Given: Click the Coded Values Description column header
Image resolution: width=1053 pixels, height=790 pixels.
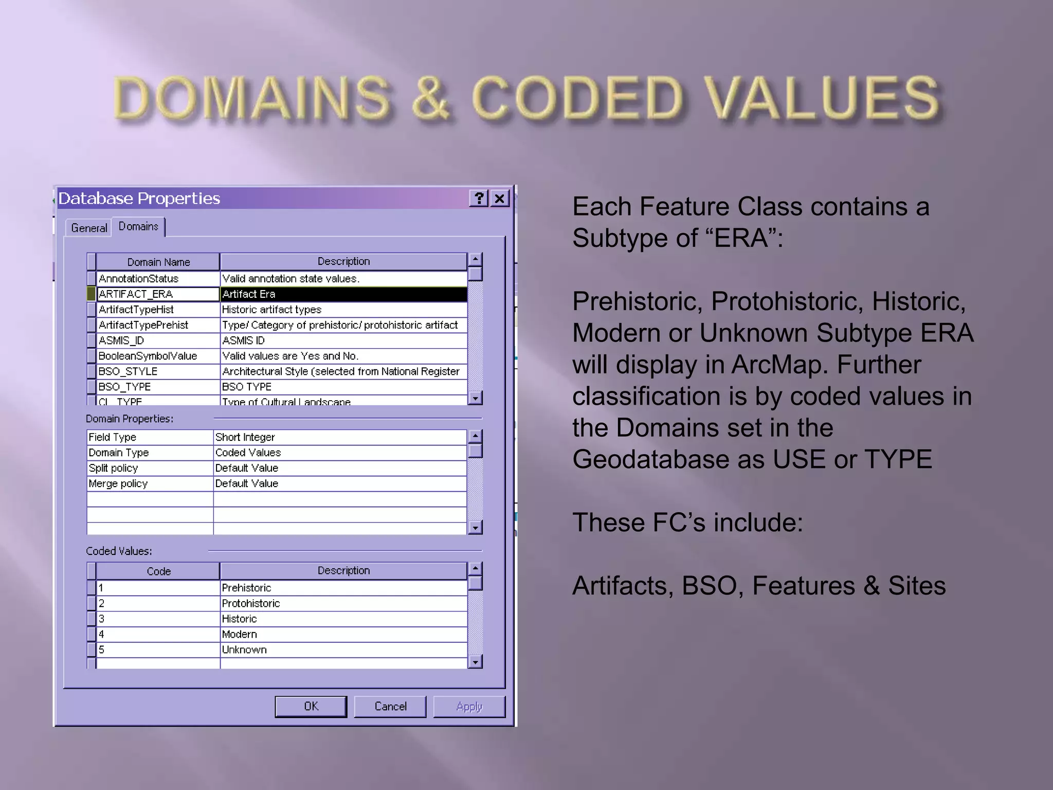Looking at the screenshot, I should click(343, 570).
